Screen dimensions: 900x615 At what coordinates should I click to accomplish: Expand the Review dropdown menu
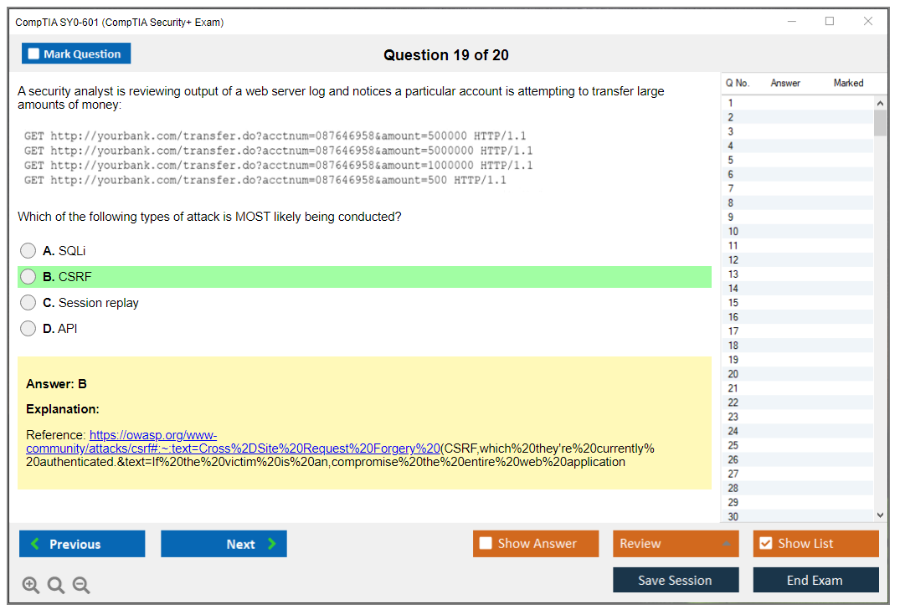coord(726,544)
